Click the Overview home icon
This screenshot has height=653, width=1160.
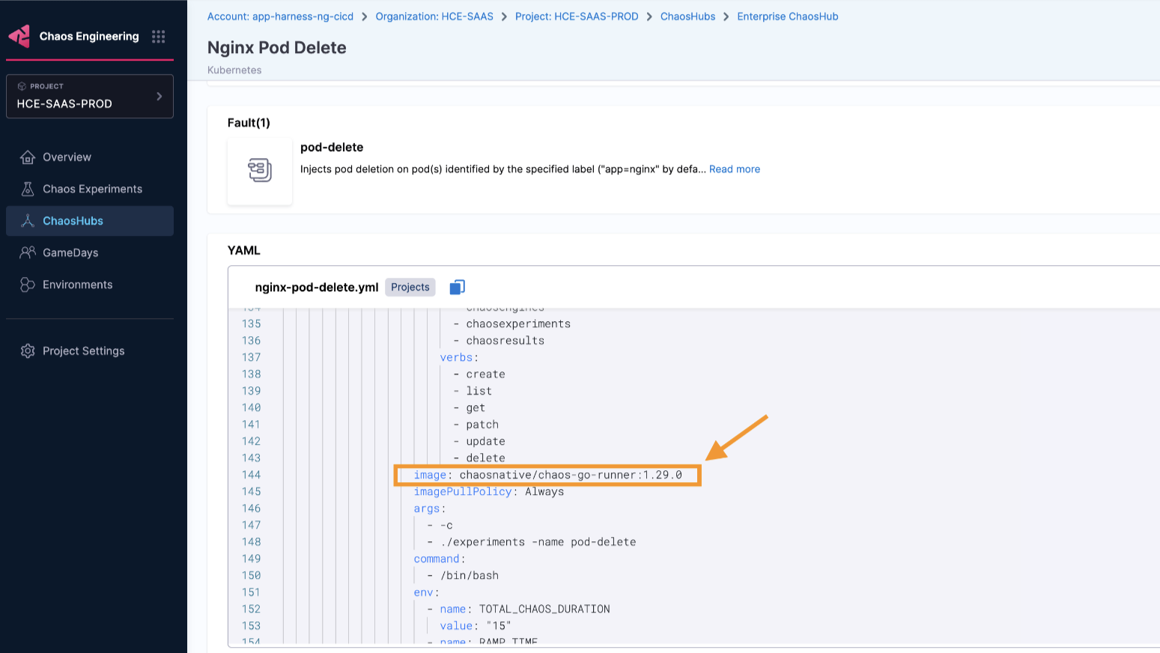28,157
